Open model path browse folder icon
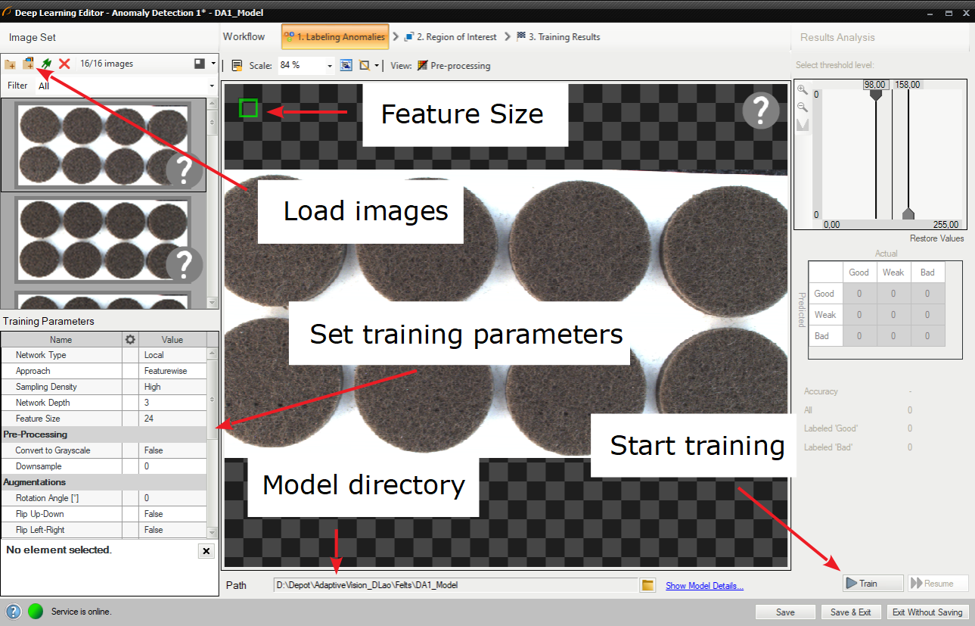This screenshot has height=626, width=975. click(647, 585)
